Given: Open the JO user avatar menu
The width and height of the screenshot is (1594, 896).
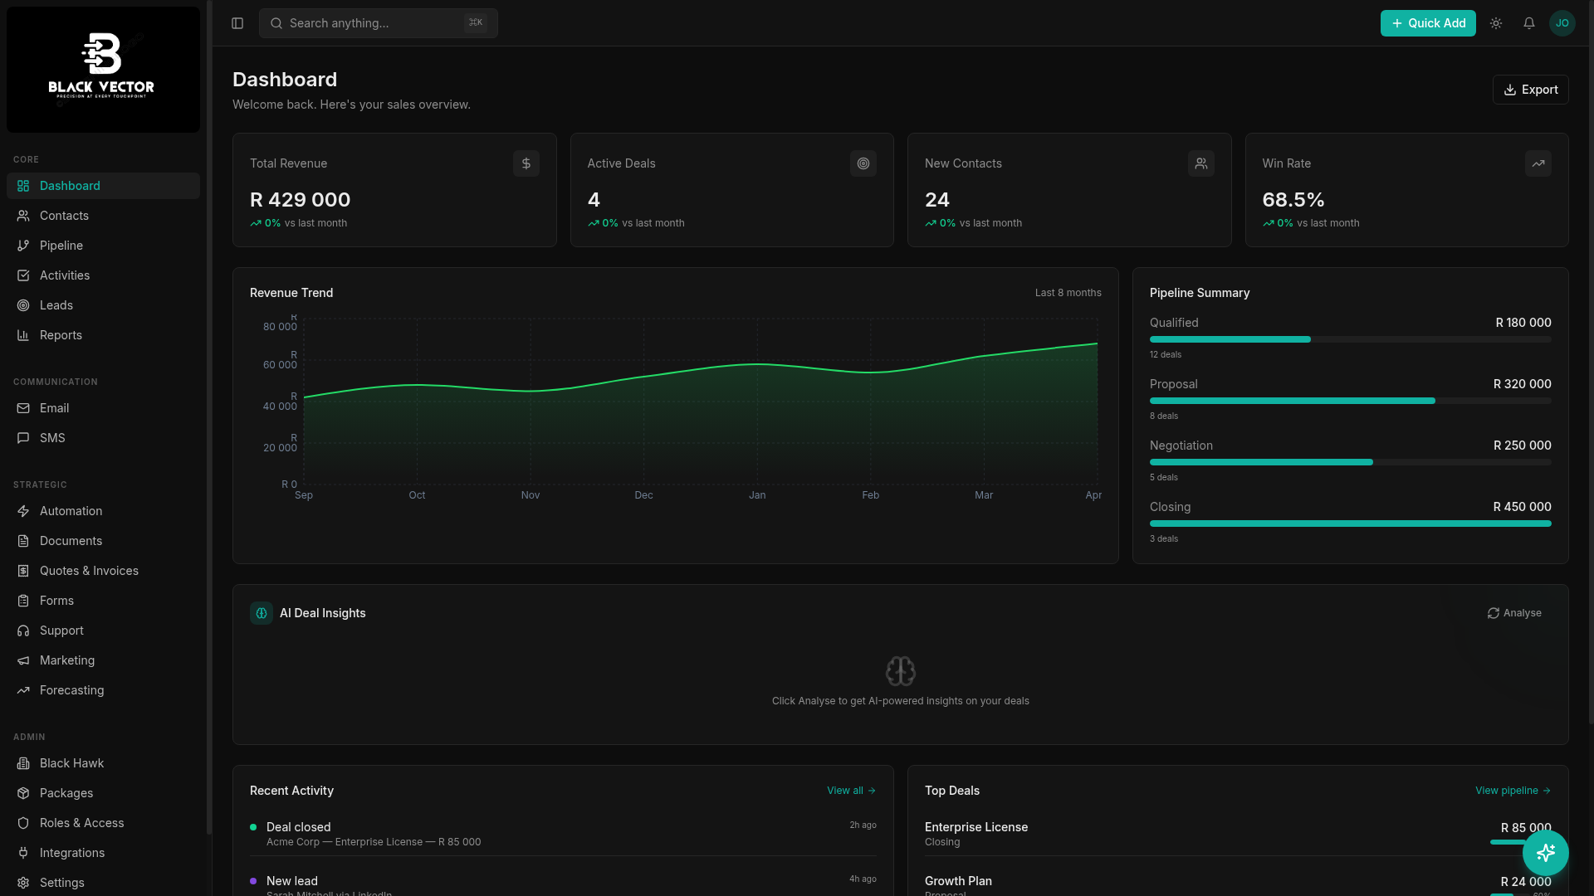Looking at the screenshot, I should click(1562, 23).
